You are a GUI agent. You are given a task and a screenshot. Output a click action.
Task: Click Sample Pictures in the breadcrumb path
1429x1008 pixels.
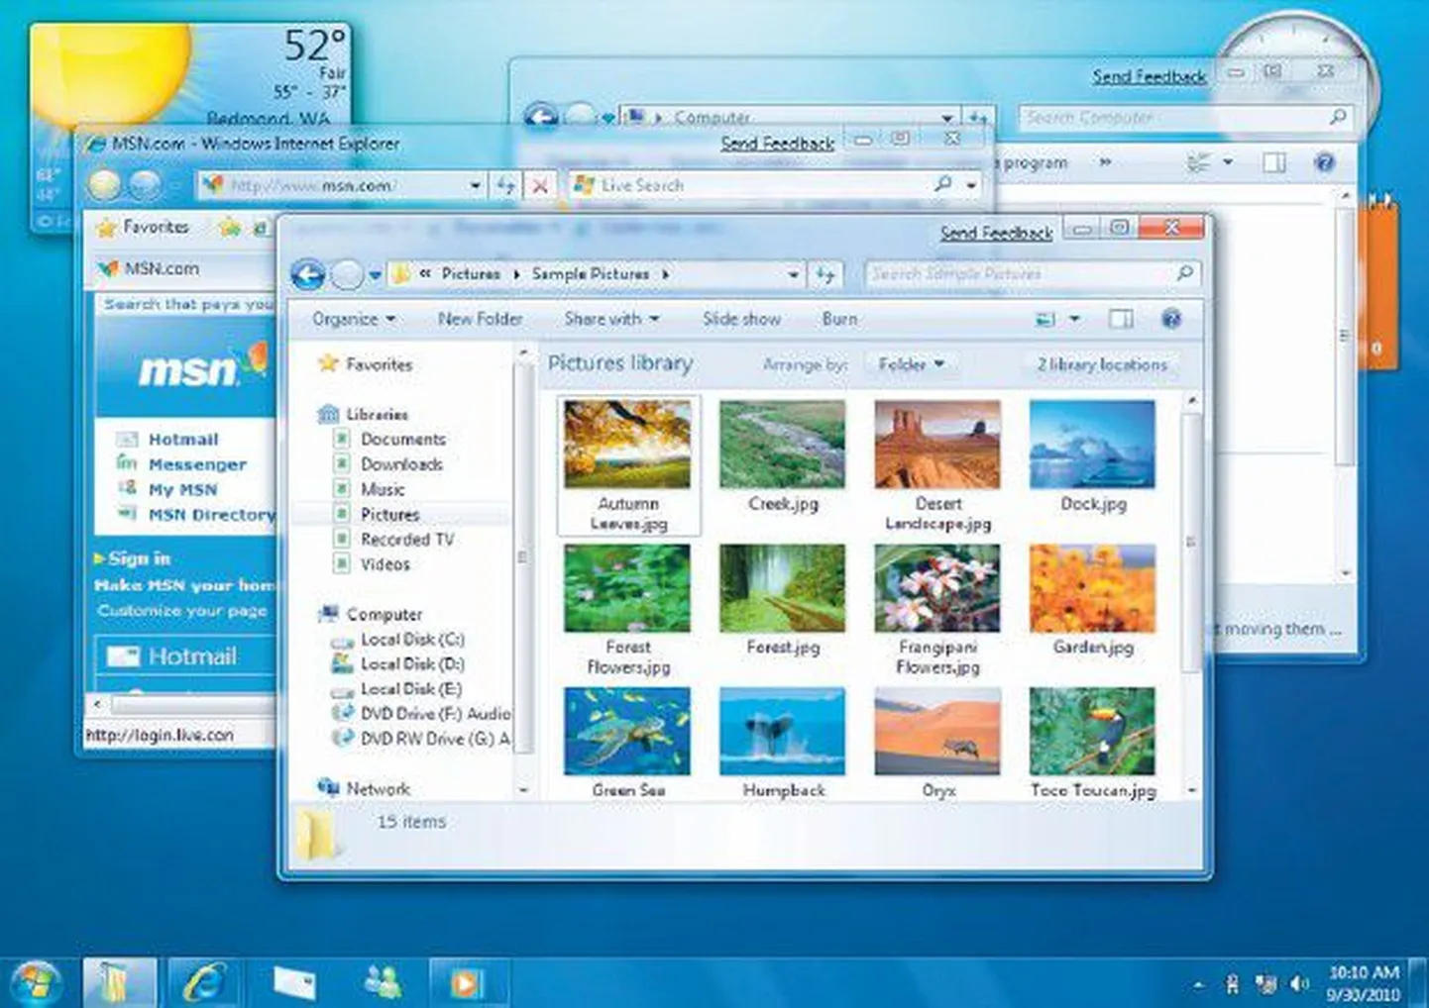(x=591, y=273)
